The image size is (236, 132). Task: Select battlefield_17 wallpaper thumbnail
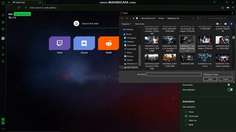[x=187, y=44]
